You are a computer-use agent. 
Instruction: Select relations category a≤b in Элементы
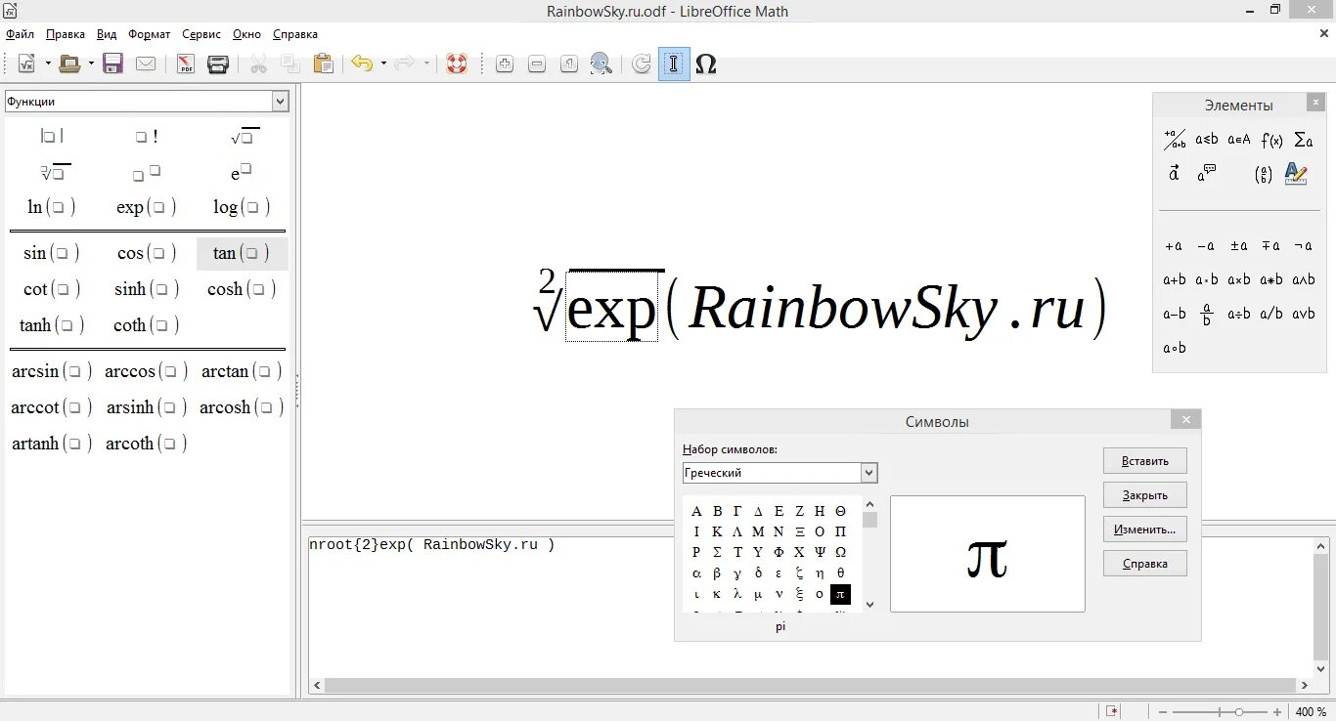coord(1207,140)
